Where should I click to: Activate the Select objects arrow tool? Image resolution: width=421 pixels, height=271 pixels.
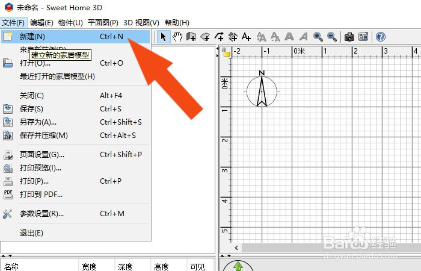click(x=164, y=37)
